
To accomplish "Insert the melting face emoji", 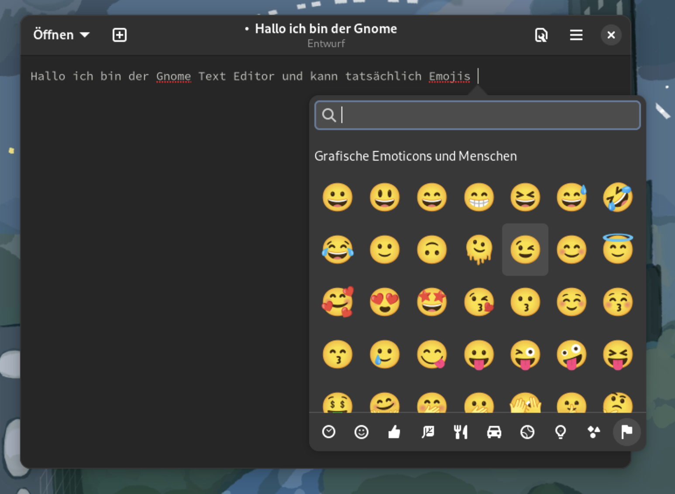I will pos(479,250).
